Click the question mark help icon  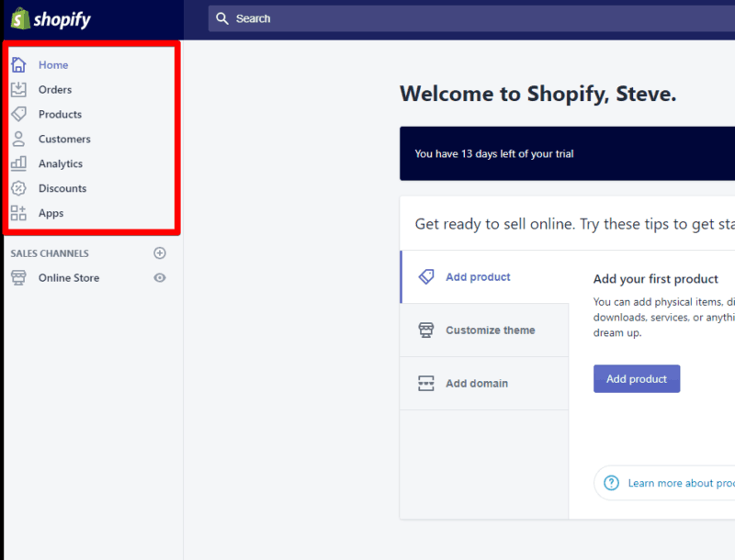coord(611,483)
